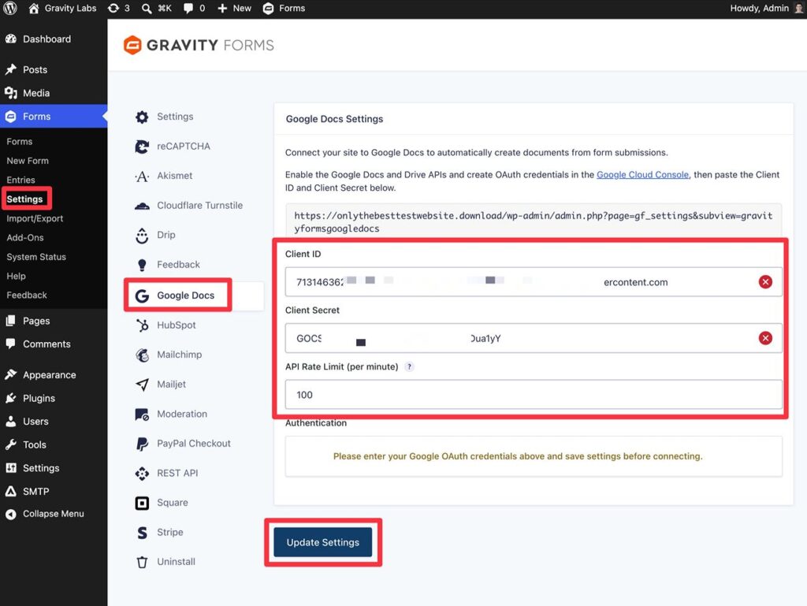
Task: Open Dashboard in sidebar
Action: click(x=54, y=39)
